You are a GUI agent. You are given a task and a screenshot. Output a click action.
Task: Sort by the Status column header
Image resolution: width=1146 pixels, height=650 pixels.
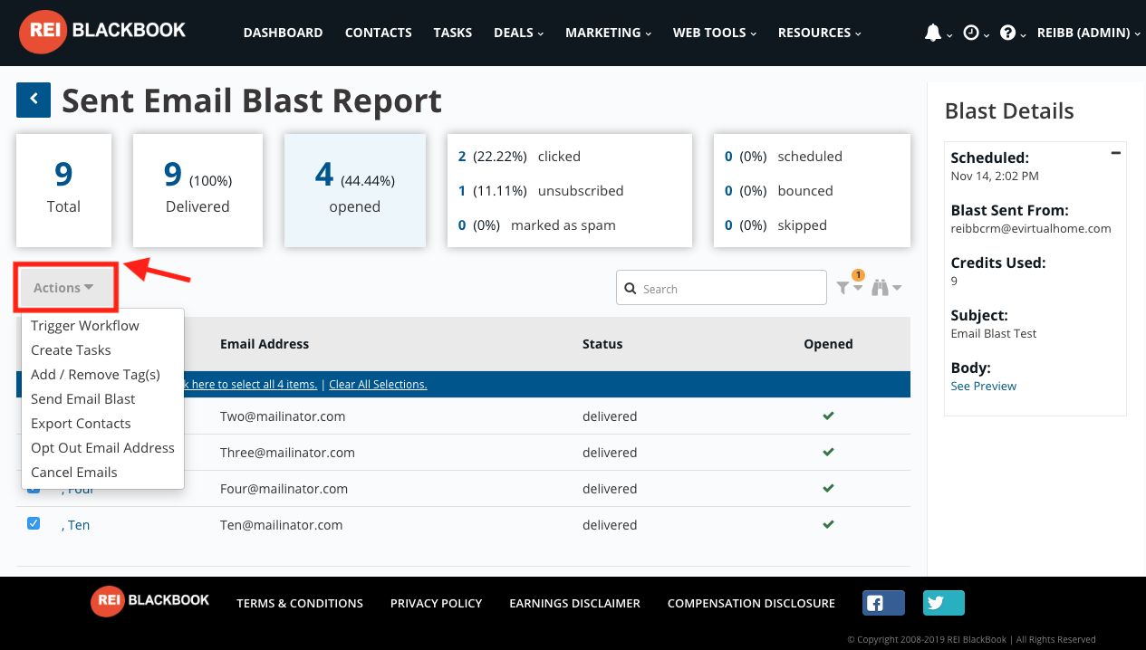point(602,344)
